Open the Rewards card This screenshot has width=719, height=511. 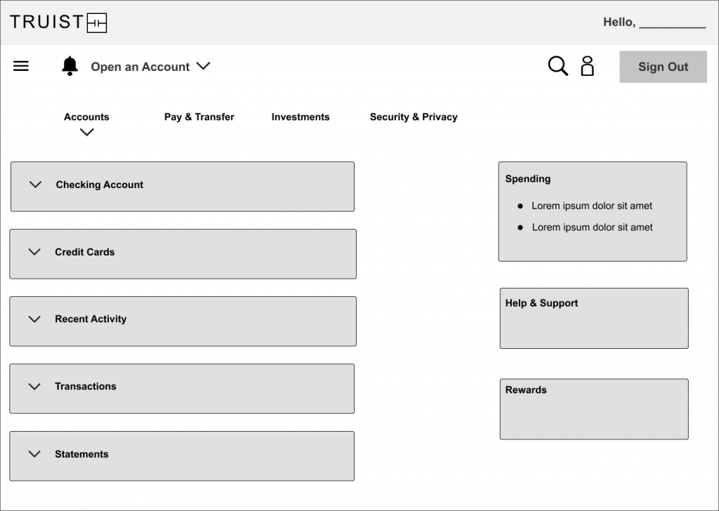pyautogui.click(x=593, y=409)
